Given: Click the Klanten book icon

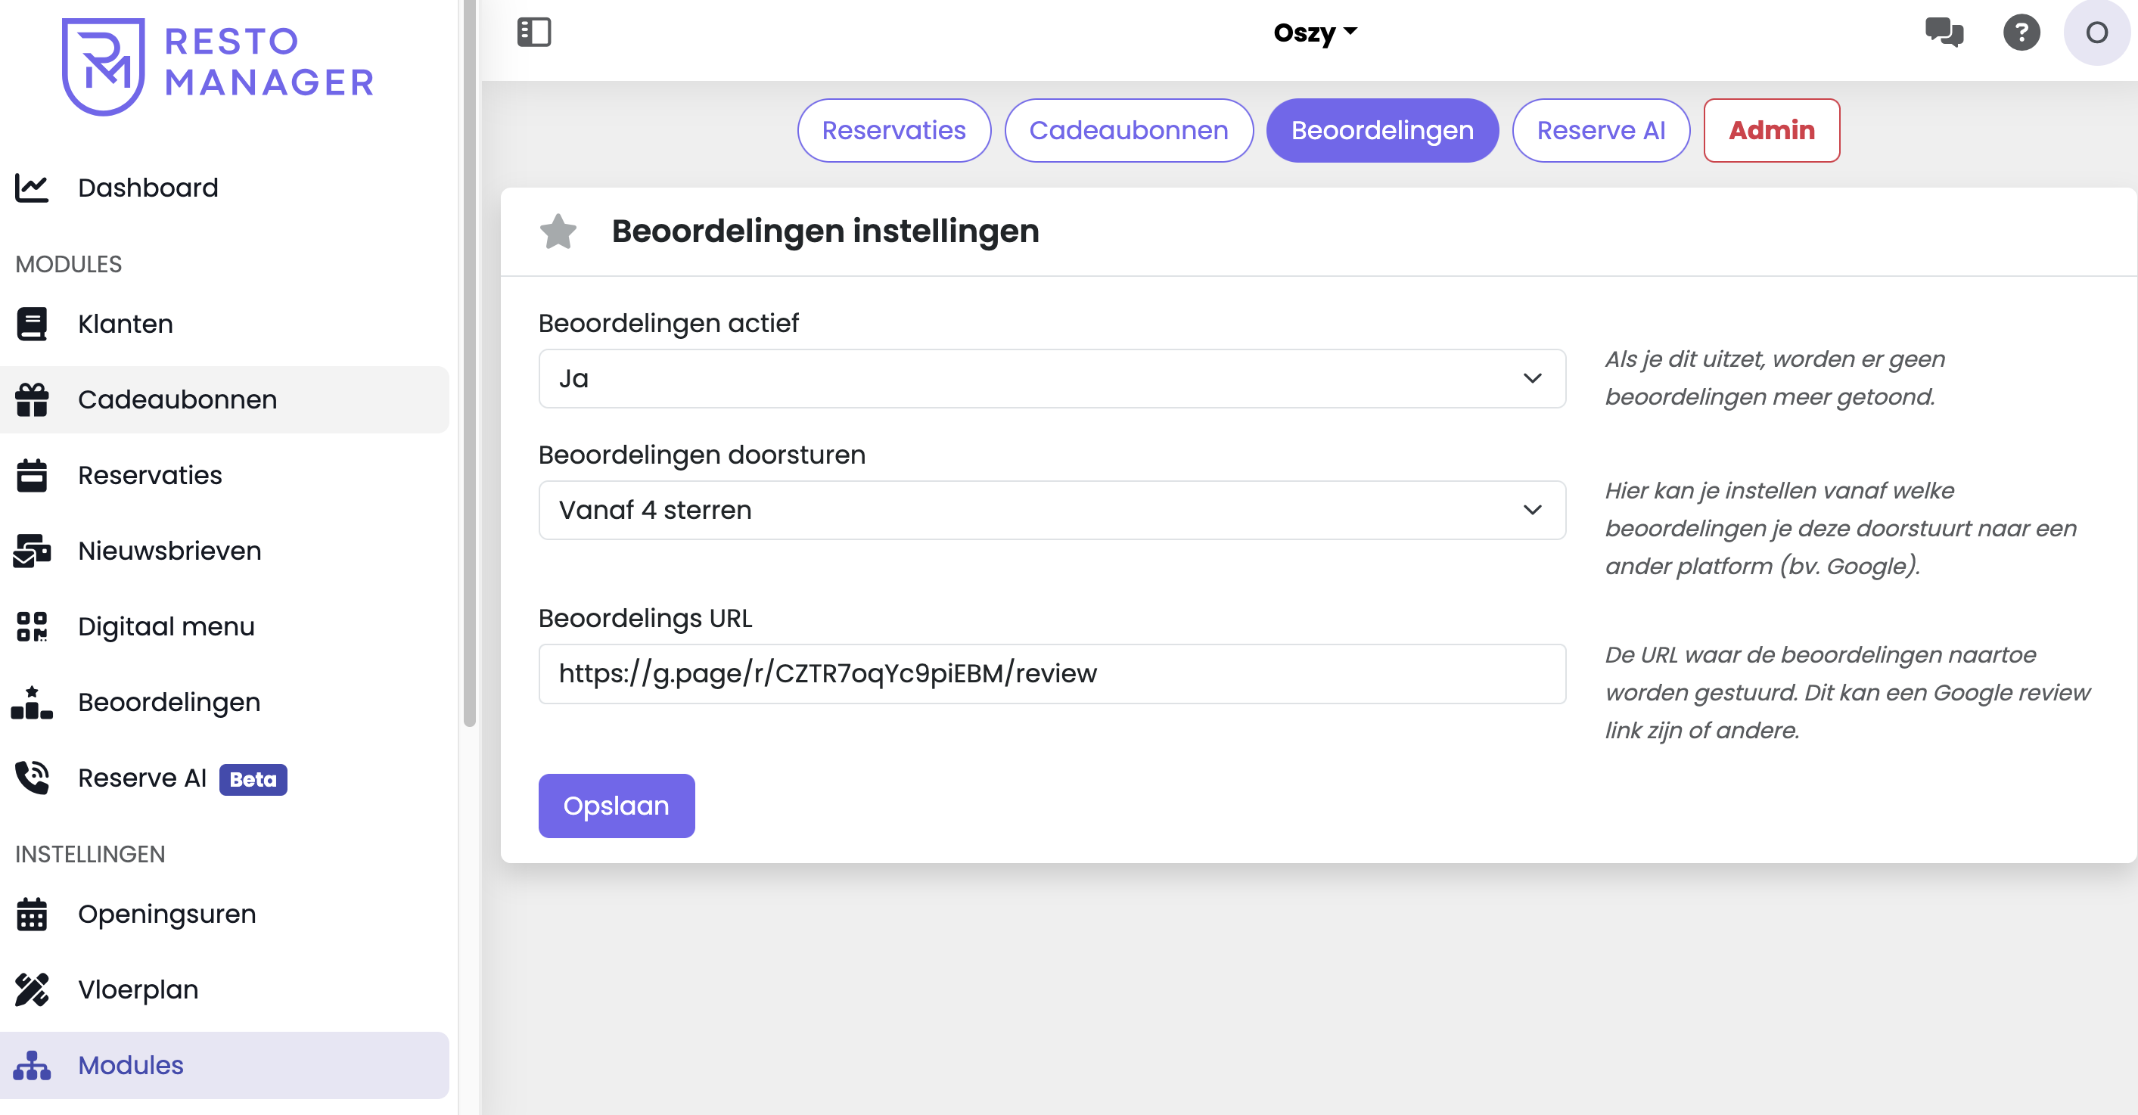Looking at the screenshot, I should [32, 324].
